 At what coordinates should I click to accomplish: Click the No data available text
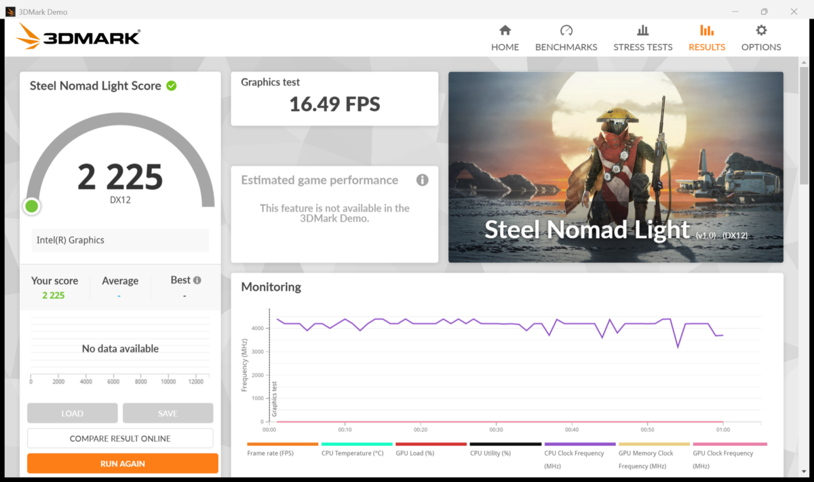[120, 348]
